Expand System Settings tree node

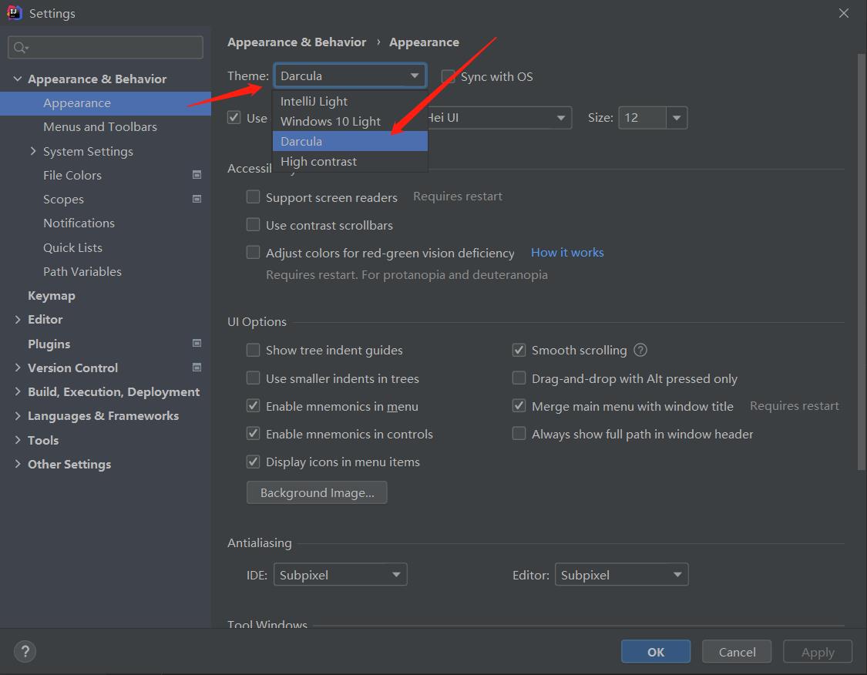(33, 151)
